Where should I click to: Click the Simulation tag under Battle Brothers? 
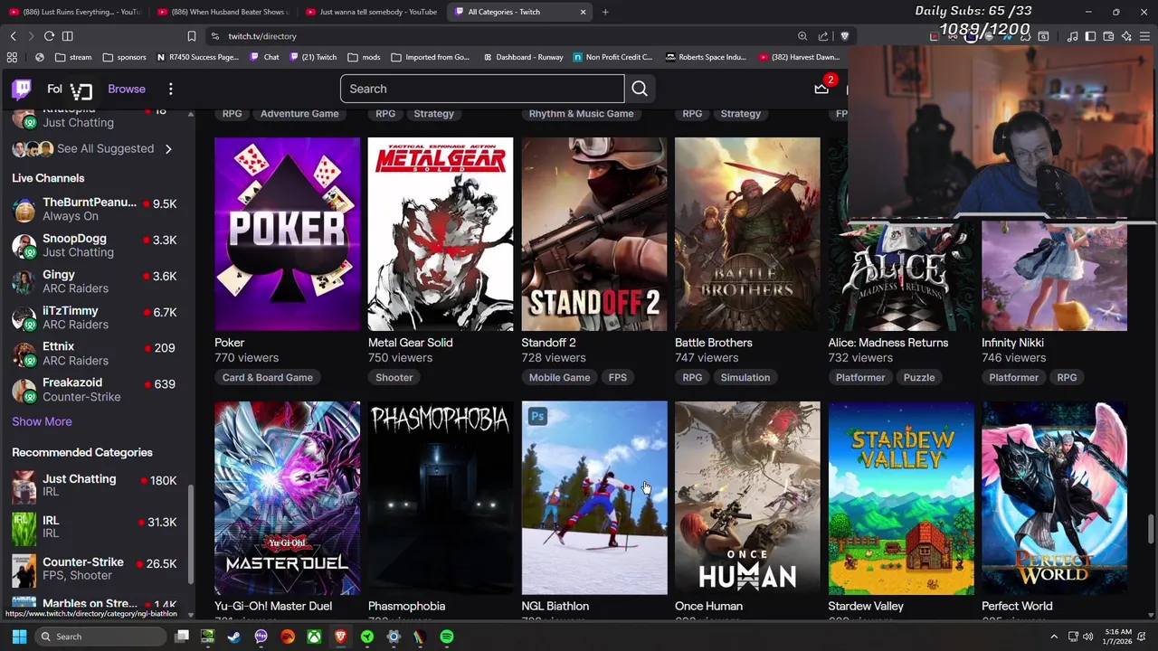tap(745, 377)
